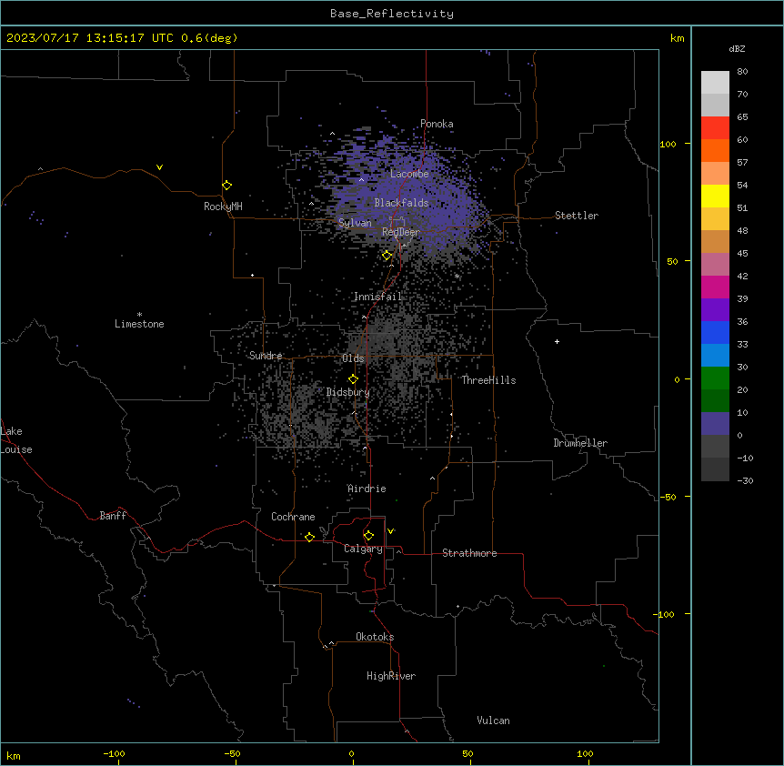The width and height of the screenshot is (784, 766).
Task: Click the dBZ legend heading
Action: [737, 48]
